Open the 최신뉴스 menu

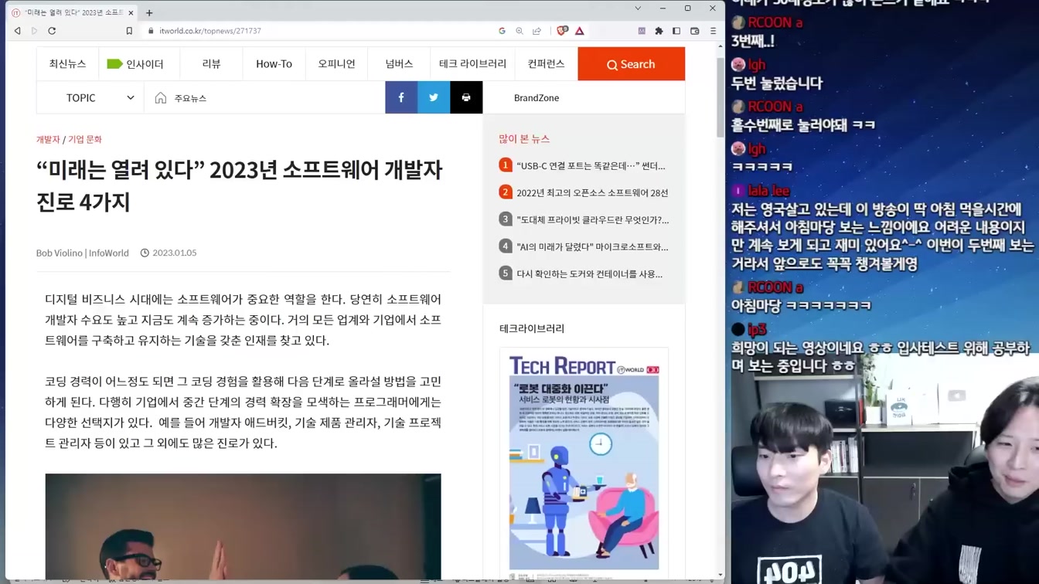[68, 64]
